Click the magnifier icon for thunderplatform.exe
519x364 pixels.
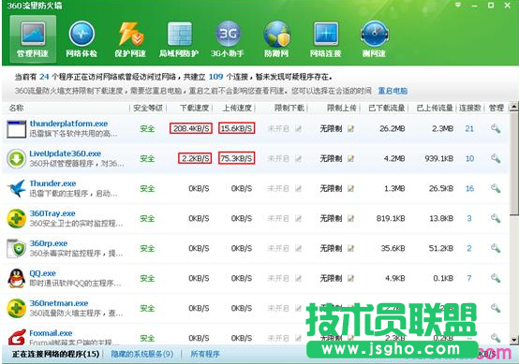click(496, 128)
